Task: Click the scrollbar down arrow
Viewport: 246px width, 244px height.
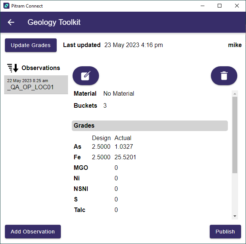Action: pos(235,216)
